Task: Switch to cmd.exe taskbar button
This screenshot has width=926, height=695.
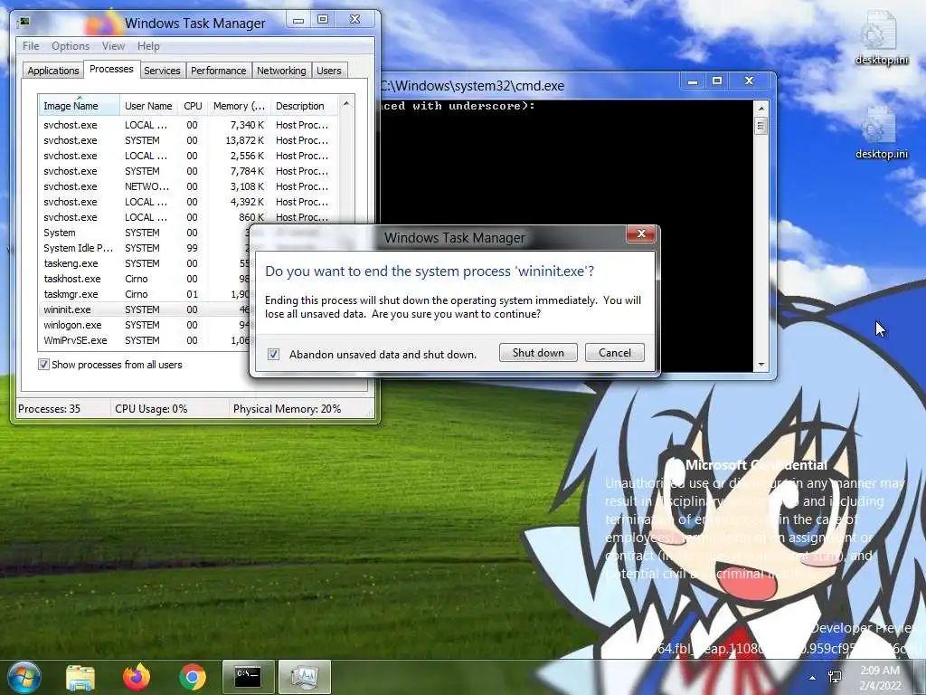Action: [248, 677]
